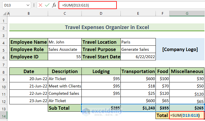This screenshot has height=121, width=205.
Task: Select the Travel Location label cell
Action: [101, 42]
